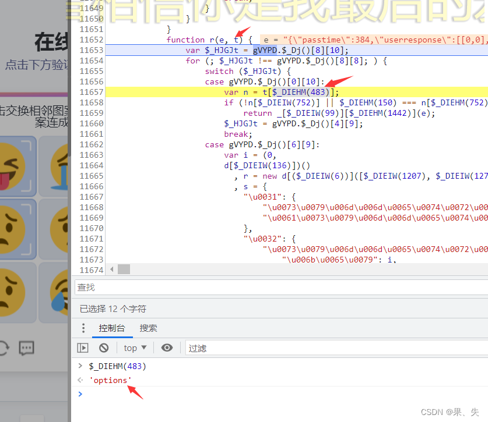Open the console drawer three-dot menu
The image size is (488, 422).
pyautogui.click(x=83, y=328)
